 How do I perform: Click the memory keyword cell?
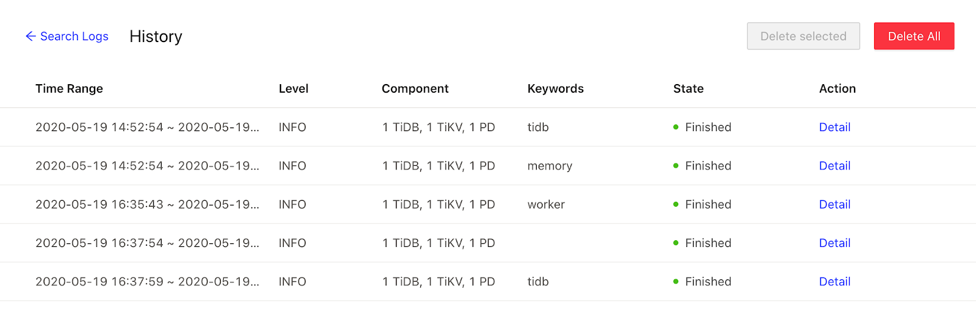point(550,166)
